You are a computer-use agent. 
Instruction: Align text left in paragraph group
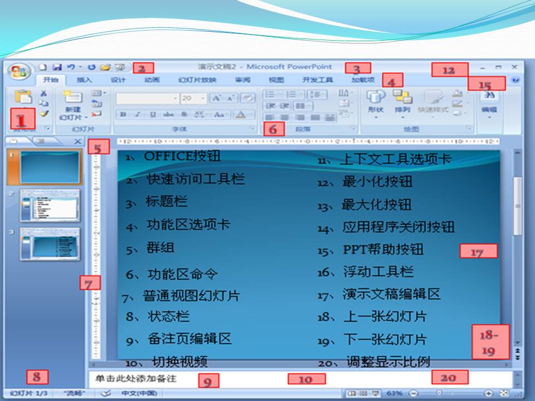point(270,118)
